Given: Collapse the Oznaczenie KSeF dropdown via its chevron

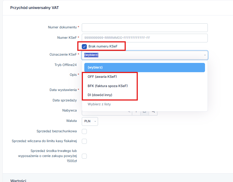Looking at the screenshot, I should (x=205, y=55).
